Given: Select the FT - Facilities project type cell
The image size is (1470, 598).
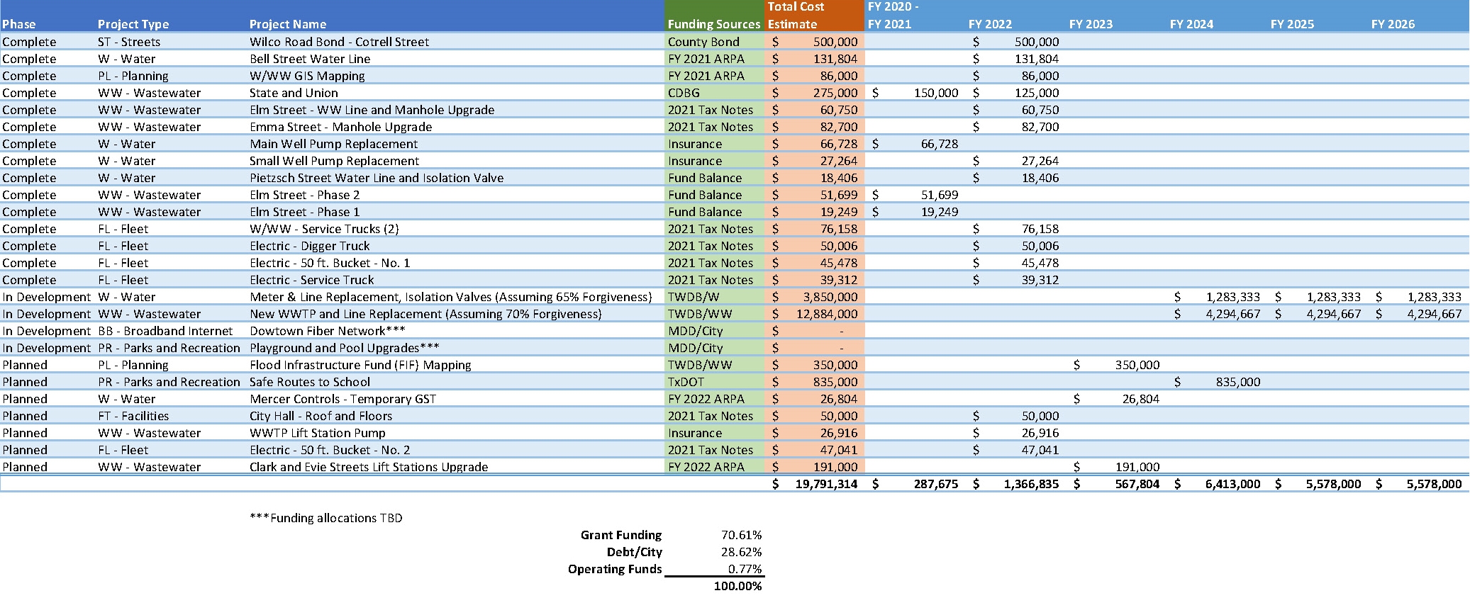Looking at the screenshot, I should click(x=133, y=416).
